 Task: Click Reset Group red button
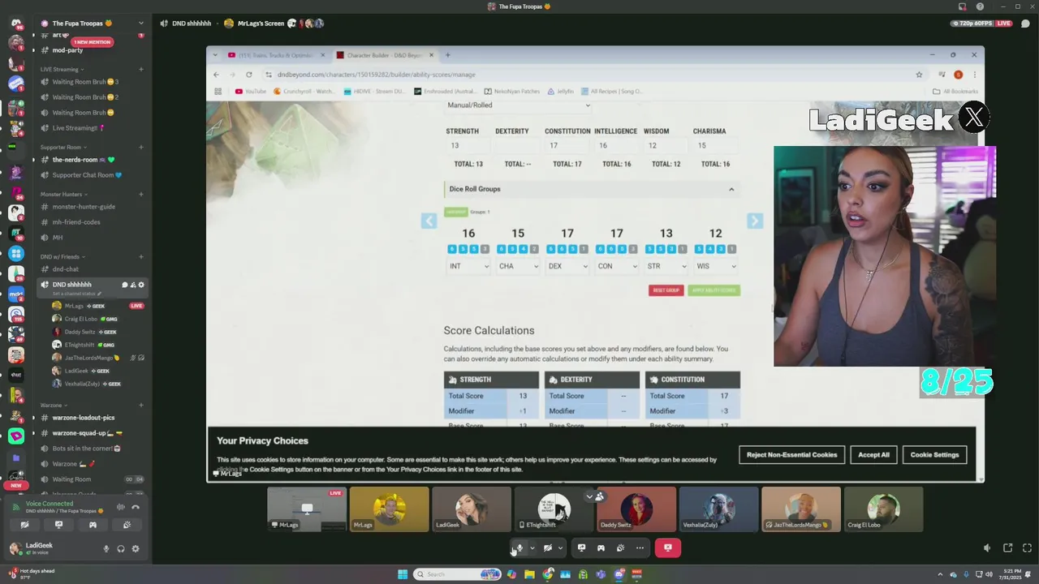tap(666, 290)
